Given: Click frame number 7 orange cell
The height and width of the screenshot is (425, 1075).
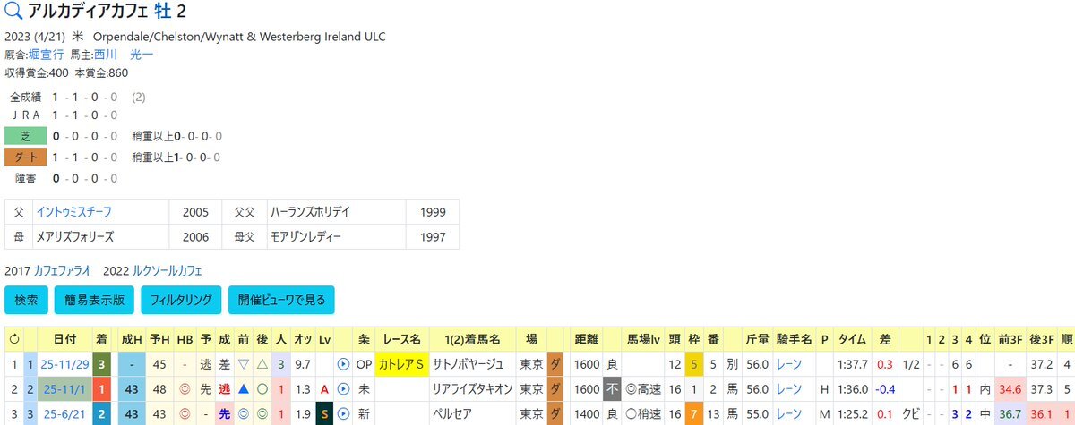Looking at the screenshot, I should point(693,415).
